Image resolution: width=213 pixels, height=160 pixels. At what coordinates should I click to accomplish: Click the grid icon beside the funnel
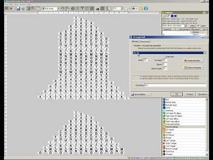(x=87, y=8)
